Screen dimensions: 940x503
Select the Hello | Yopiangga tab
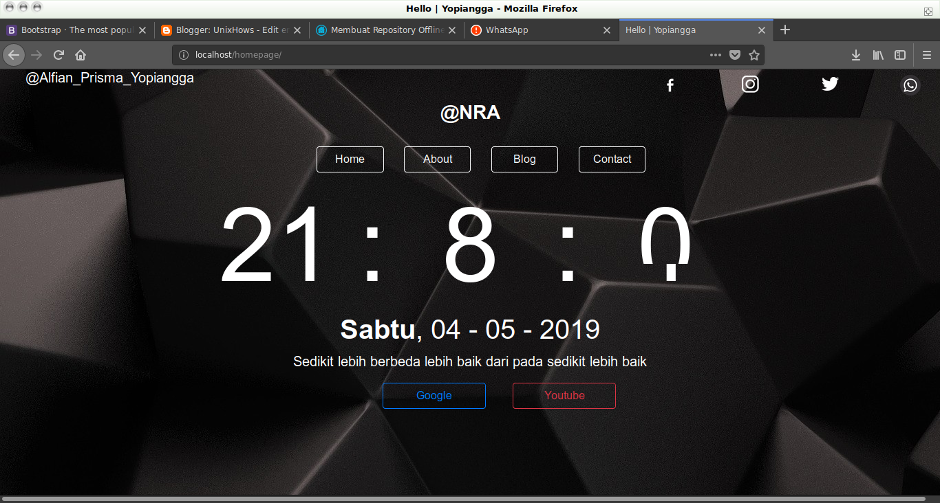click(x=696, y=30)
